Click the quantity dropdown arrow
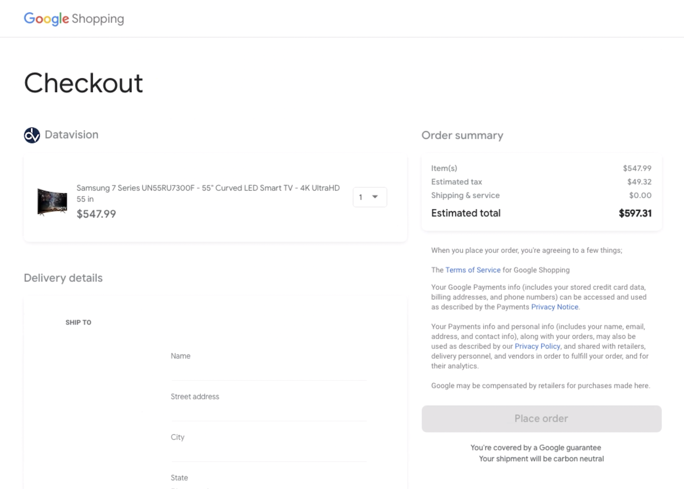Image resolution: width=684 pixels, height=489 pixels. pyautogui.click(x=375, y=197)
